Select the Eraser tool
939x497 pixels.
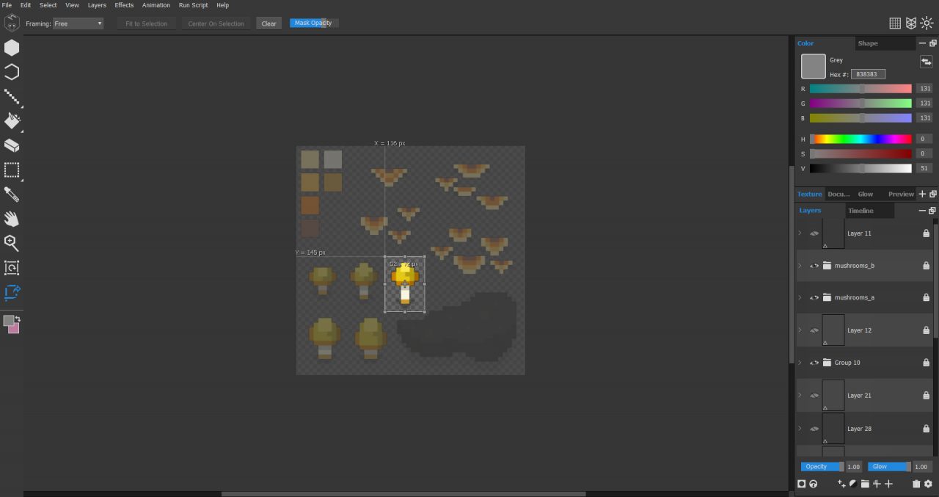coord(11,145)
